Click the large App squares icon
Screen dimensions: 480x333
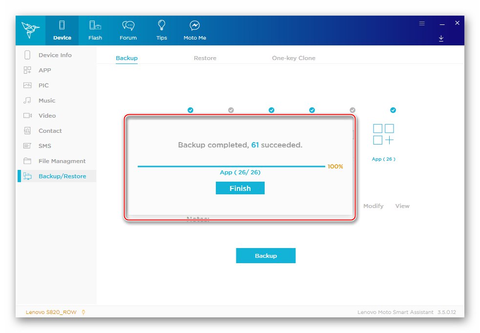(383, 134)
